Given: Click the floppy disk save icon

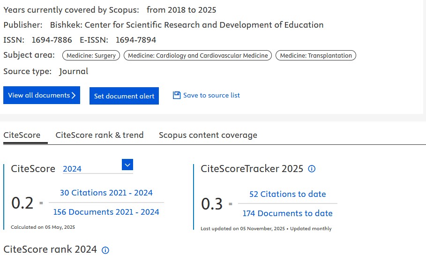Looking at the screenshot, I should [177, 95].
